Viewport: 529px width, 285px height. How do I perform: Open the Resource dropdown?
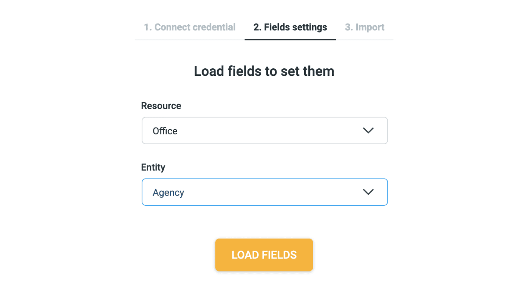pyautogui.click(x=264, y=131)
